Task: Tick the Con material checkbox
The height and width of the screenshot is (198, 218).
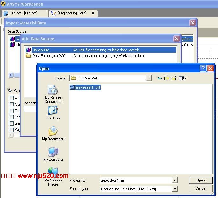Action: [x=11, y=111]
